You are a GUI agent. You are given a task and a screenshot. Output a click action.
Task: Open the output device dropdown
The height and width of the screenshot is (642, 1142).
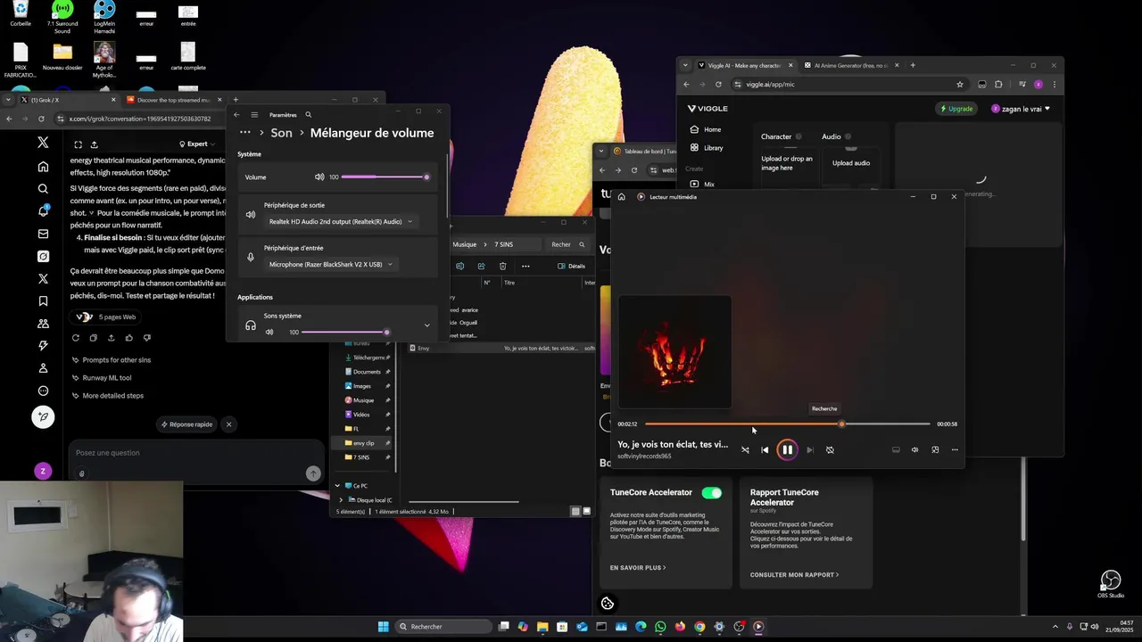(x=341, y=221)
